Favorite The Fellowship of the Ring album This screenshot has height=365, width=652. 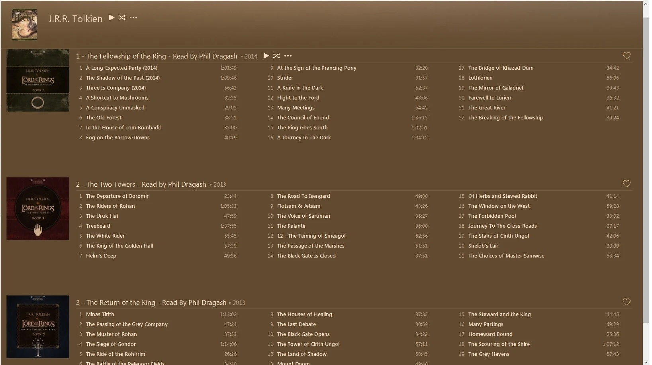coord(627,56)
